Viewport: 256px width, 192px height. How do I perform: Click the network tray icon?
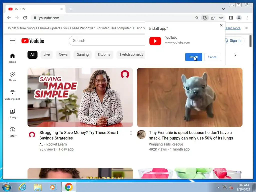click(x=225, y=187)
